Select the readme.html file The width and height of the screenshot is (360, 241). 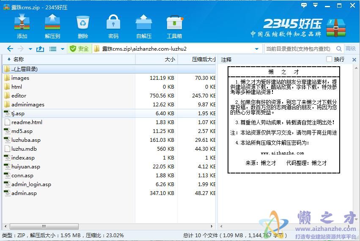point(109,122)
